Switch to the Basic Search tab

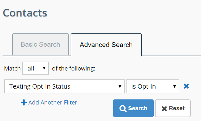[x=40, y=44]
